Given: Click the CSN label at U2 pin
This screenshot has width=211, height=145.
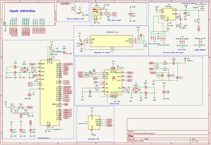Looking at the screenshot, I should click(95, 78).
